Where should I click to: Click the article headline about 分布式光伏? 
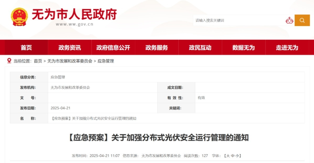pyautogui.click(x=158, y=138)
